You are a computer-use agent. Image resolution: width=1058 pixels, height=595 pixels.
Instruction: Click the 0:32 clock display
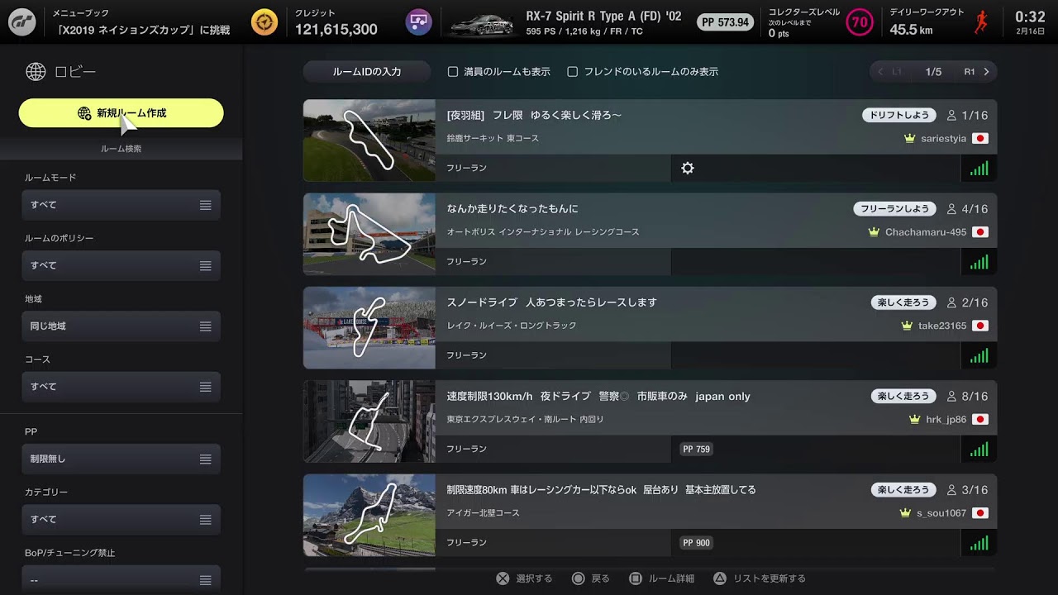[1030, 17]
